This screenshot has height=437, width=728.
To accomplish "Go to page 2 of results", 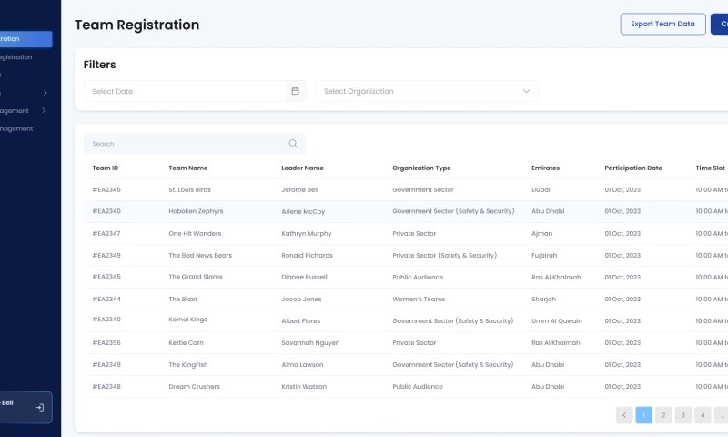I will pyautogui.click(x=663, y=415).
